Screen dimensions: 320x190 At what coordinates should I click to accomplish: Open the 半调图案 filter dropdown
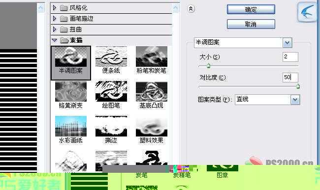click(288, 43)
